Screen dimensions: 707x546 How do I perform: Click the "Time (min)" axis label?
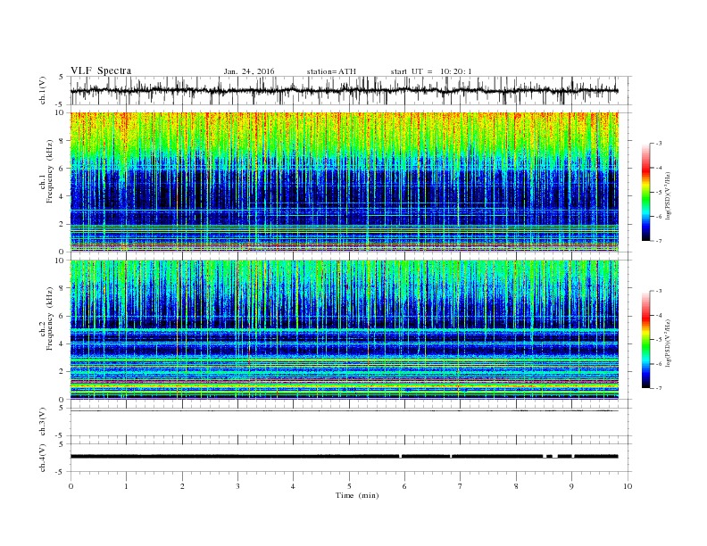(x=357, y=495)
